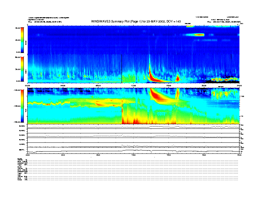Viewport: 258px width, 199px height.
Task: Click 08:00 tick label under RAD1 panel
Action: click(98, 86)
